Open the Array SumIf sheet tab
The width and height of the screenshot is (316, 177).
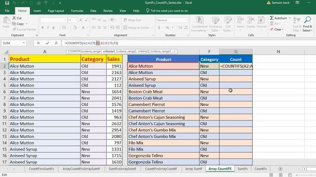click(x=194, y=169)
